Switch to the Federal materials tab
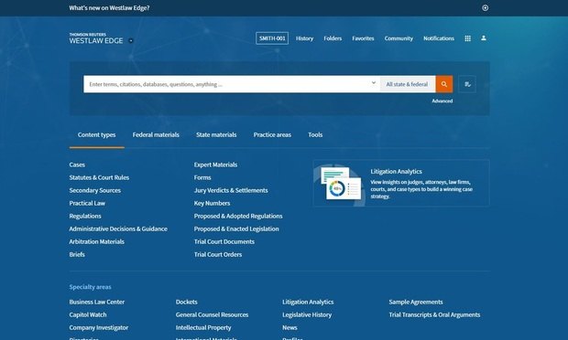This screenshot has width=568, height=340. coord(156,134)
